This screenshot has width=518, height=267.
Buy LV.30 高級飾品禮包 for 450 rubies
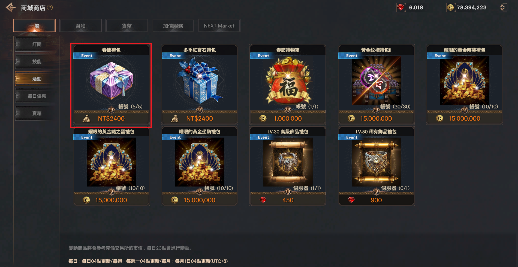(288, 200)
